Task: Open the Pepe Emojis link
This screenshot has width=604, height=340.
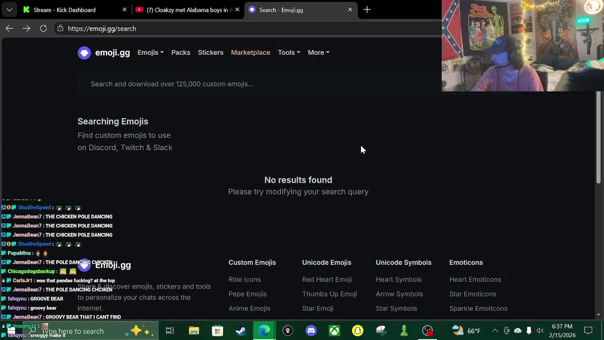Action: (x=247, y=294)
